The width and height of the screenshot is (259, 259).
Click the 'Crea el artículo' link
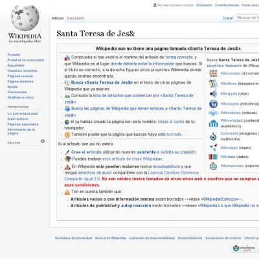click(x=86, y=152)
